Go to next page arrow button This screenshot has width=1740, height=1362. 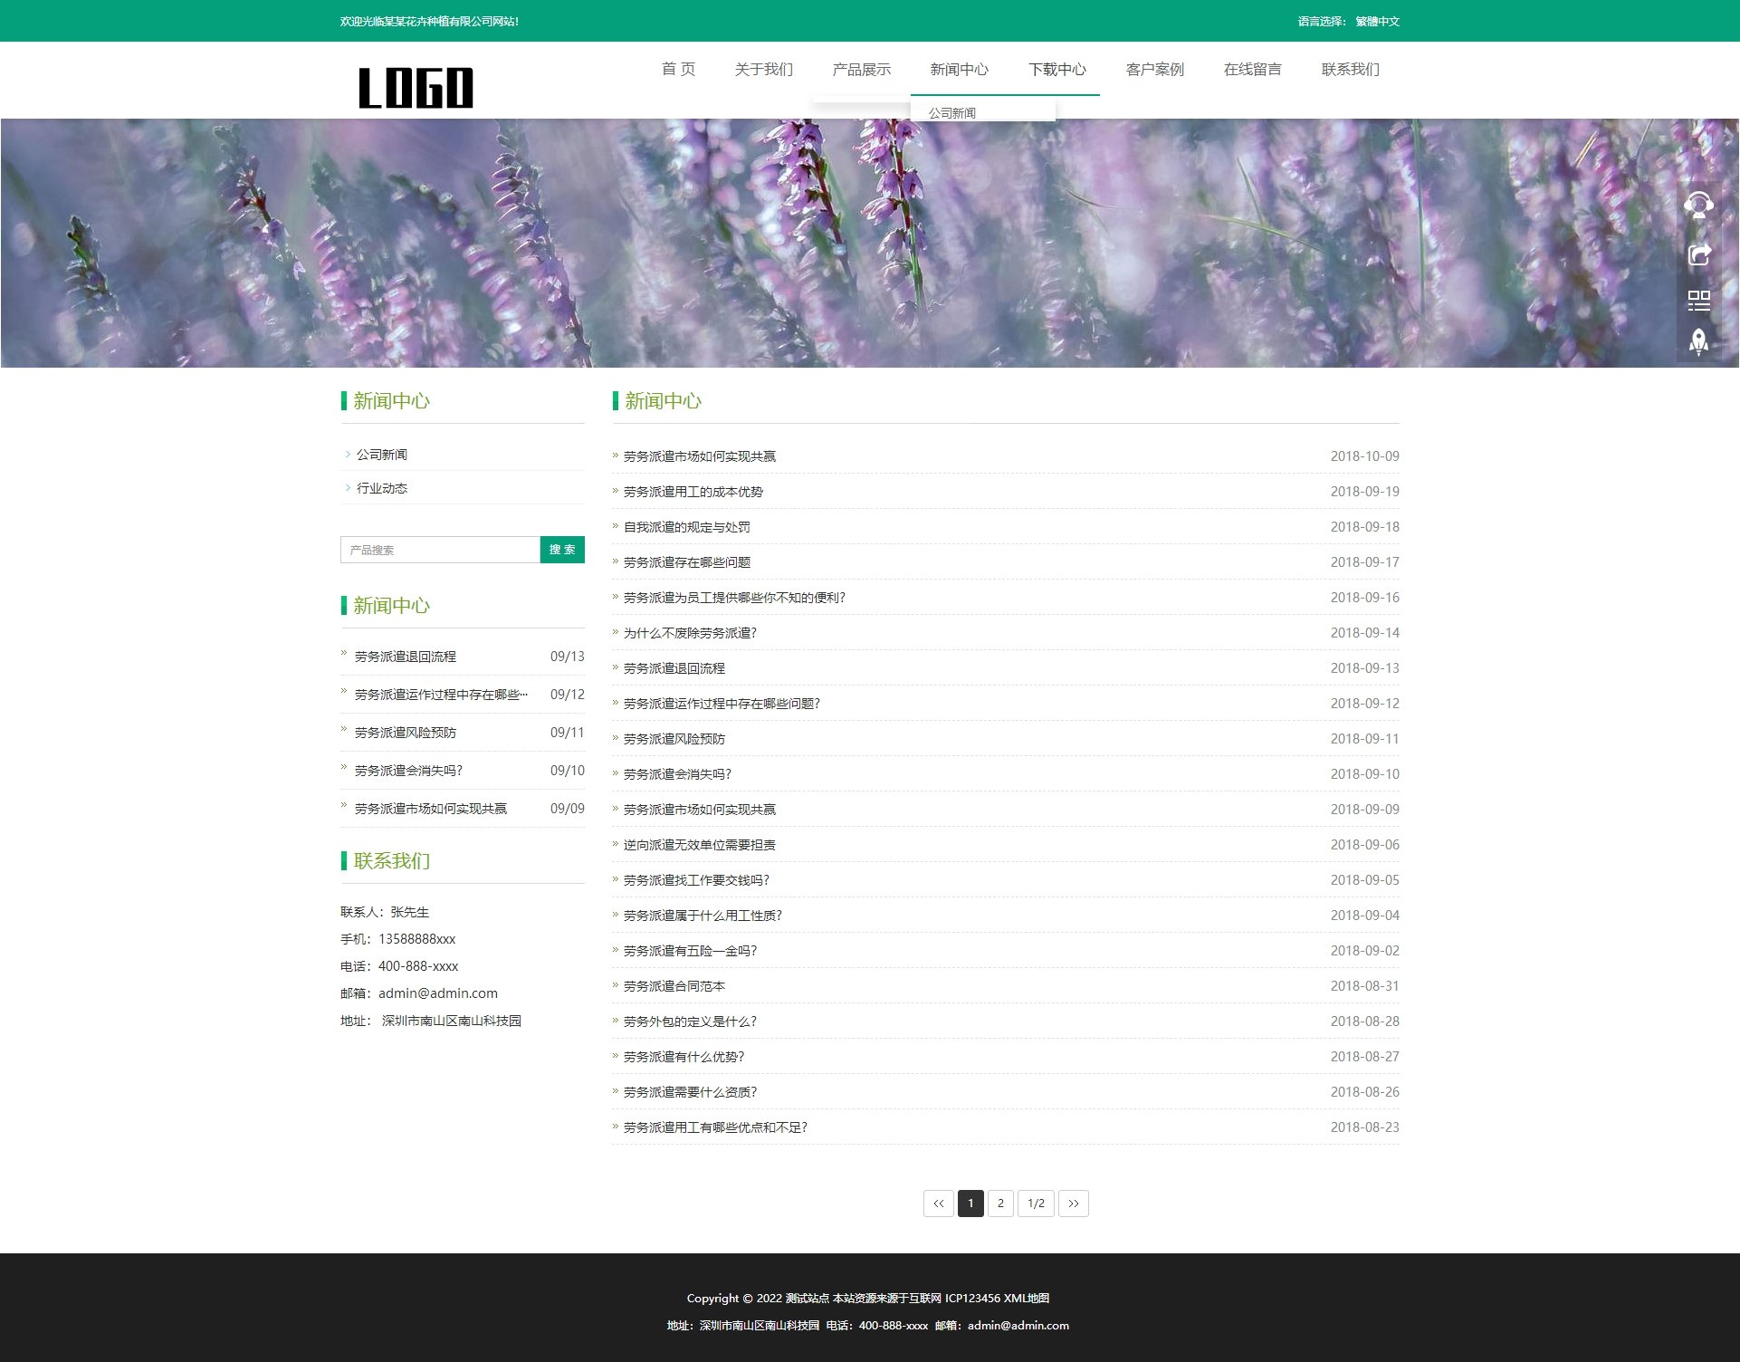point(1073,1204)
